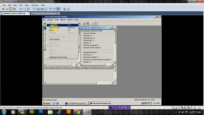The width and height of the screenshot is (204, 115).
Task: Click the Network Monitor stop capture square icon
Action: coord(84,23)
